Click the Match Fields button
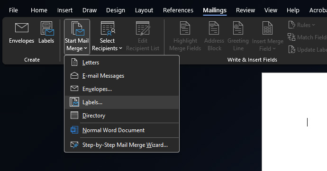 click(307, 37)
